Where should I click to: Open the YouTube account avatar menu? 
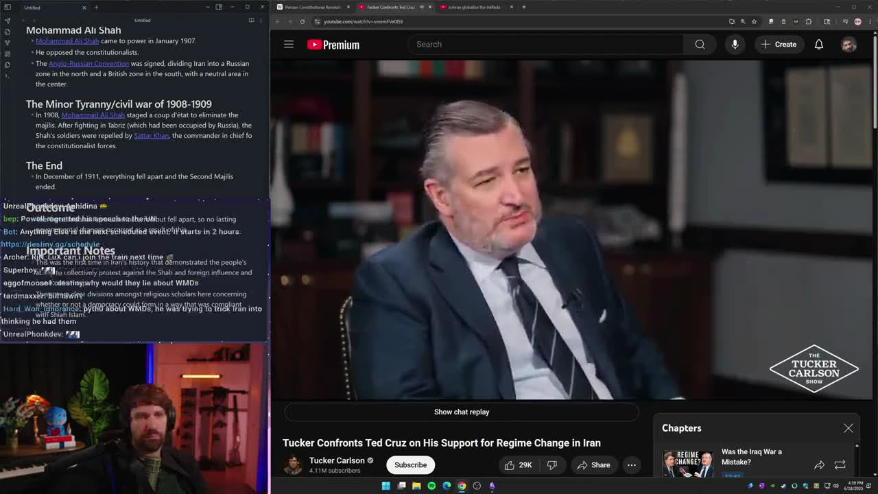849,45
